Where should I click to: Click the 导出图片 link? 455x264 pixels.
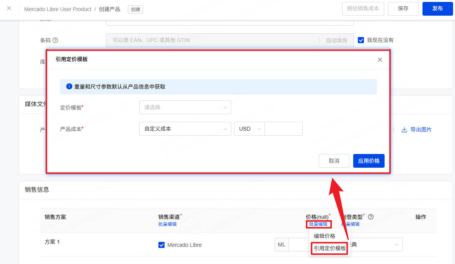click(421, 130)
